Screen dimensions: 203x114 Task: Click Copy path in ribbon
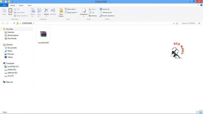[19, 12]
